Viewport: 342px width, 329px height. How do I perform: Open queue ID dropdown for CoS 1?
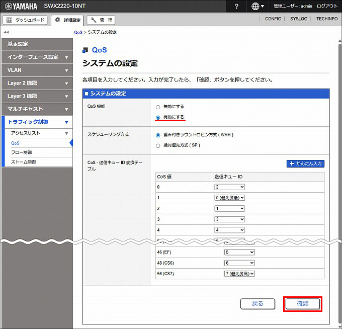(x=229, y=198)
